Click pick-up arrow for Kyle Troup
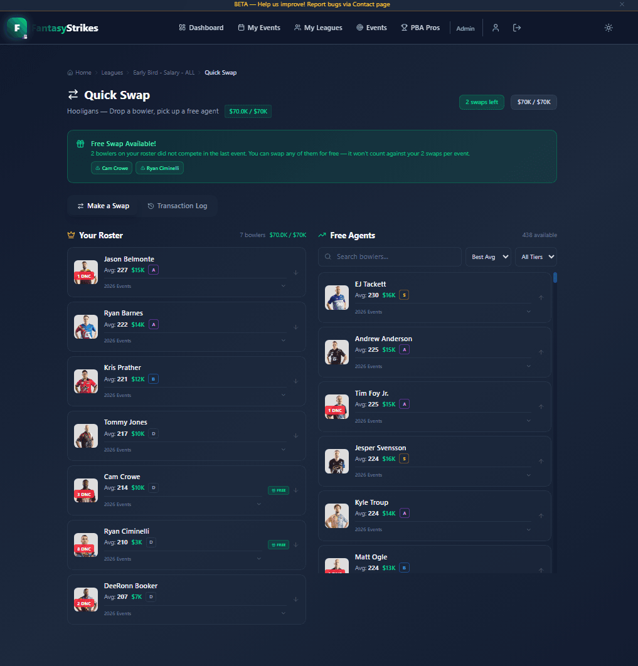 pyautogui.click(x=541, y=515)
